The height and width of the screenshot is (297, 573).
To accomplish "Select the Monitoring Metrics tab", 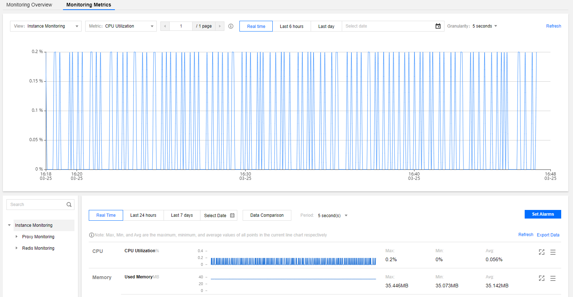I will [89, 5].
